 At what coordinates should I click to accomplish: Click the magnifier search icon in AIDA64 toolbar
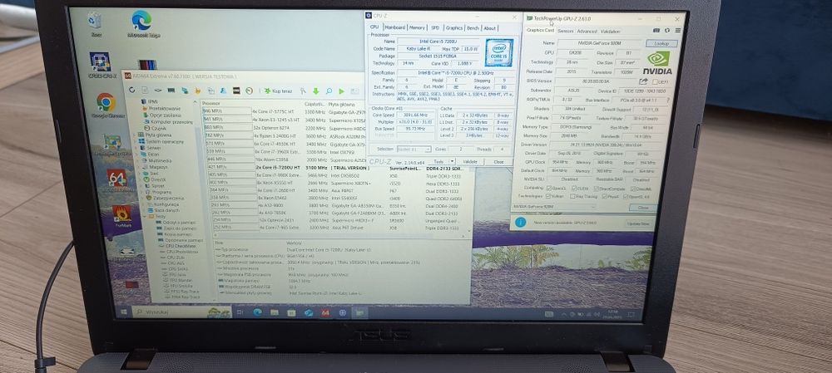pos(329,91)
